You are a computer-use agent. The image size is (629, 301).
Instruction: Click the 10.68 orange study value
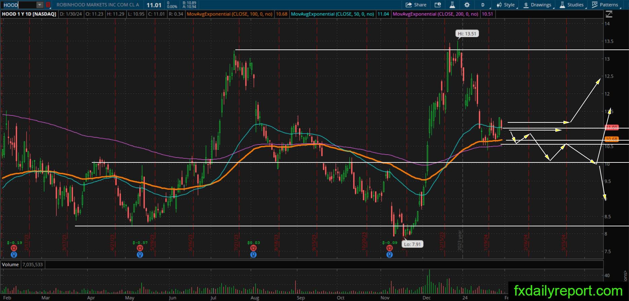[x=281, y=14]
